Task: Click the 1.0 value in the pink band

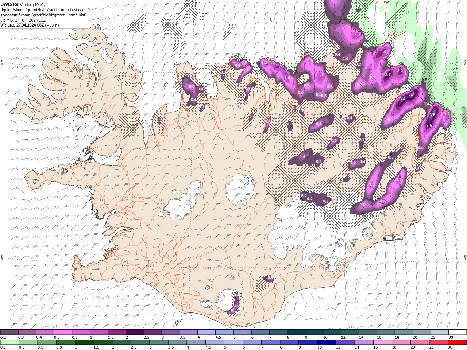Action: point(372,184)
